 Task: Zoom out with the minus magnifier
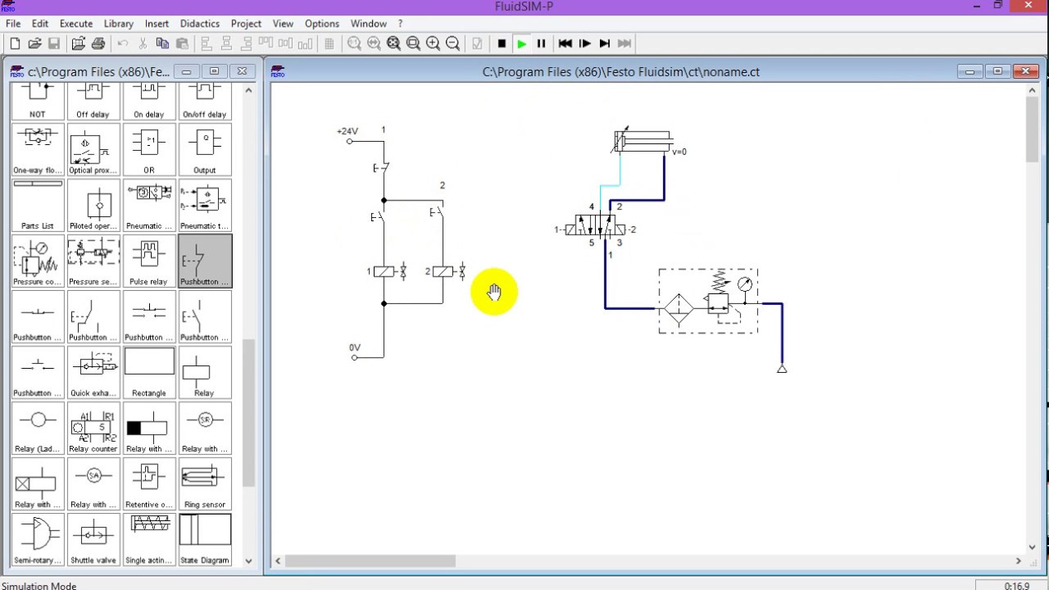[x=452, y=43]
